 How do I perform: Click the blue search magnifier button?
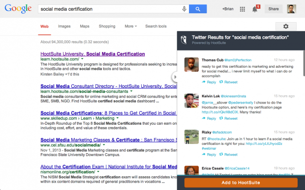(x=198, y=9)
